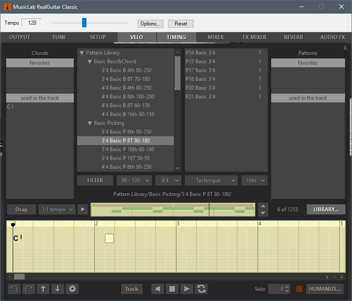Switch to the SETUP tab

point(98,37)
